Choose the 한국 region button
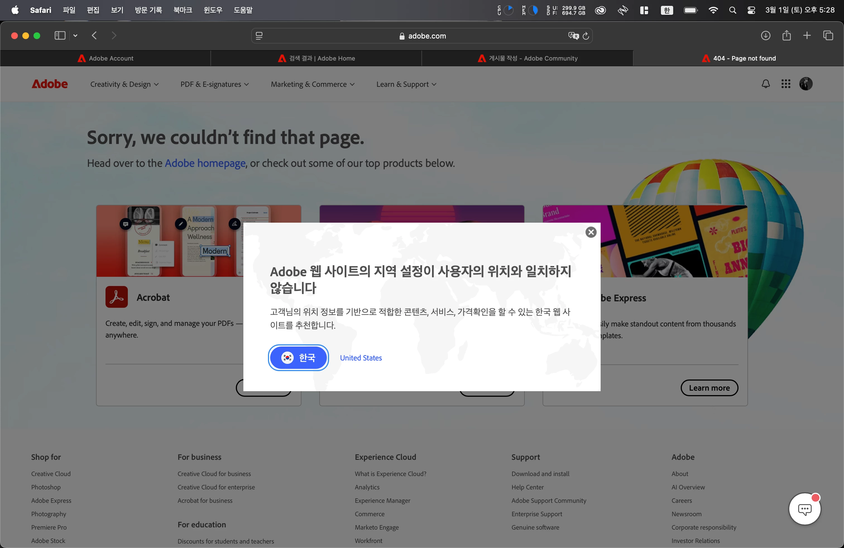The height and width of the screenshot is (548, 844). [x=298, y=358]
